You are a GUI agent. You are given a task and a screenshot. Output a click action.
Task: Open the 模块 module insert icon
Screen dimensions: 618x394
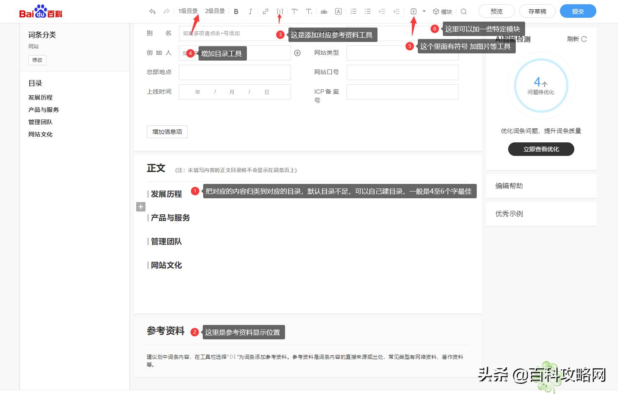(x=442, y=11)
